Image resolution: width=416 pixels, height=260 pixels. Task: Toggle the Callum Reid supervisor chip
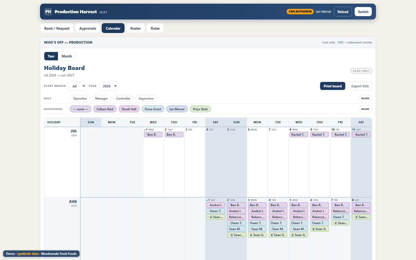(x=105, y=109)
